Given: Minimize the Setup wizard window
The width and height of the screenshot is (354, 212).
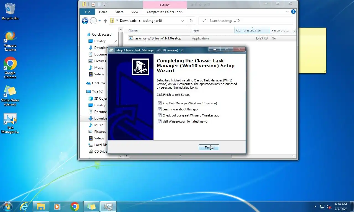Looking at the screenshot, I should pyautogui.click(x=215, y=49).
